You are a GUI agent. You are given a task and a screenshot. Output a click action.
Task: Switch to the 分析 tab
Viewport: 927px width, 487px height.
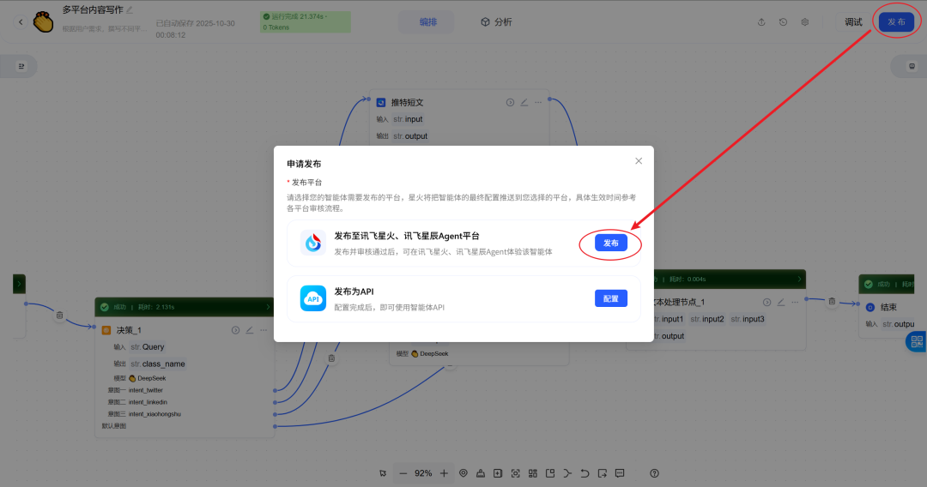tap(496, 22)
